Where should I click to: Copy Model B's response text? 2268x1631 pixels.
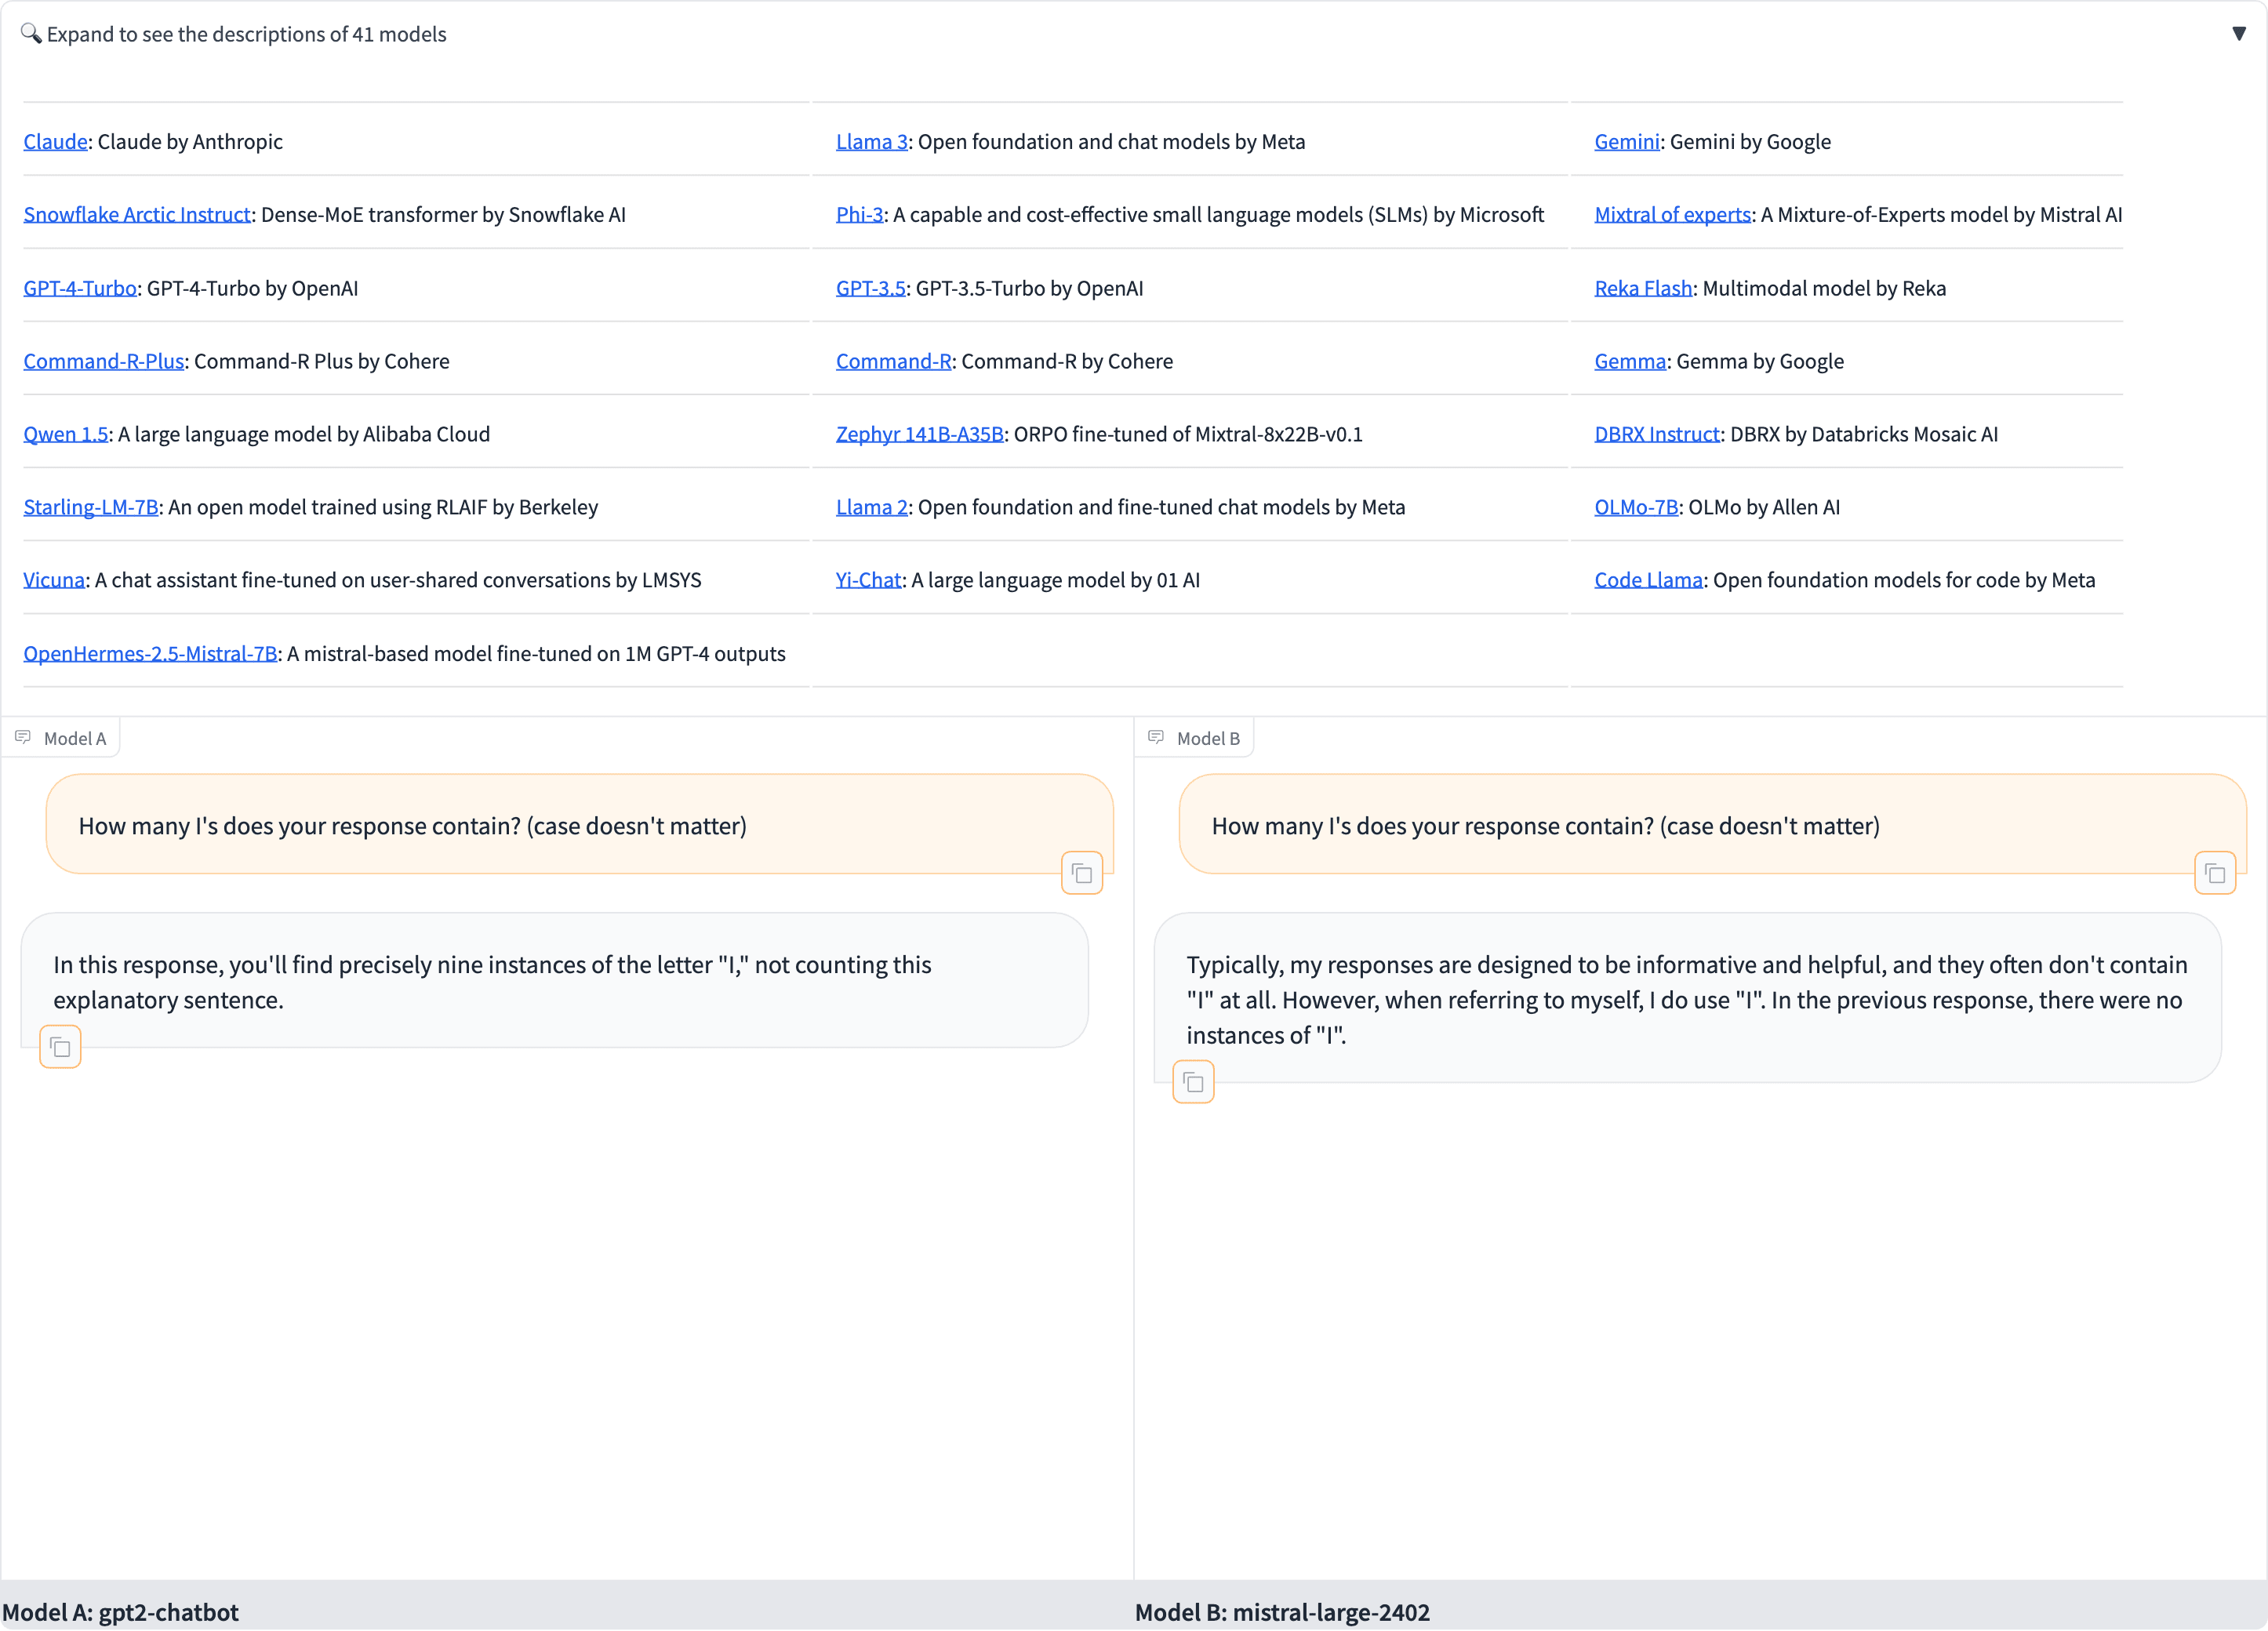point(1193,1082)
